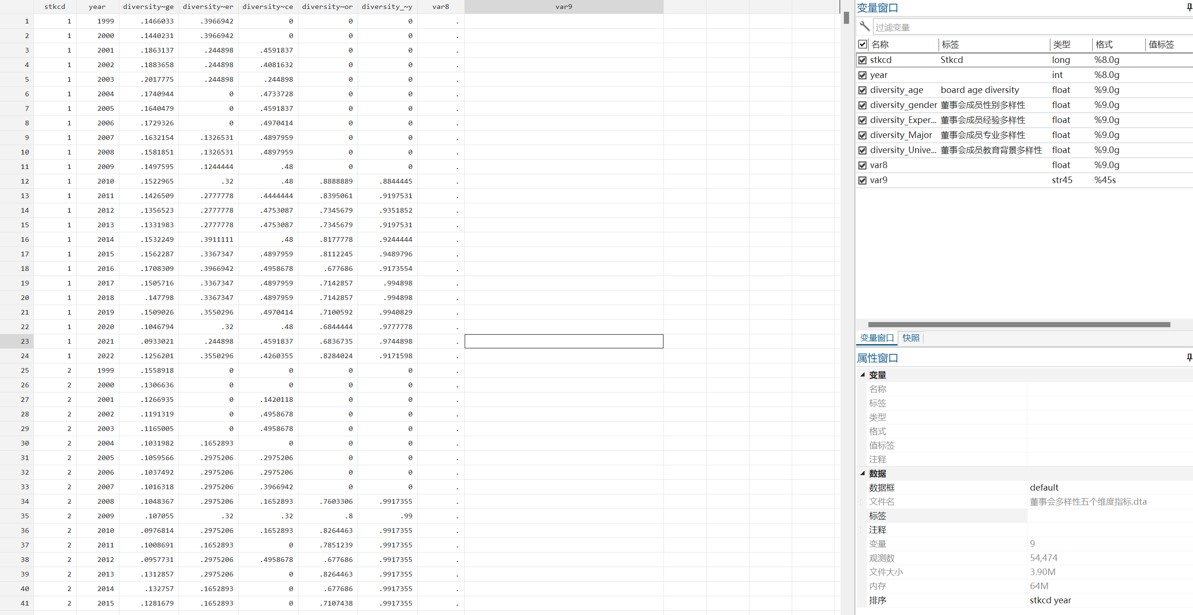This screenshot has height=615, width=1193.
Task: Expand the 文件名 property row arrow
Action: [862, 502]
